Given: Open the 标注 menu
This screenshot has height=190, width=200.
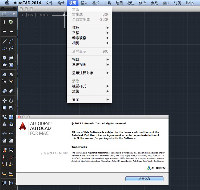Looking at the screenshot, I should point(131,3).
